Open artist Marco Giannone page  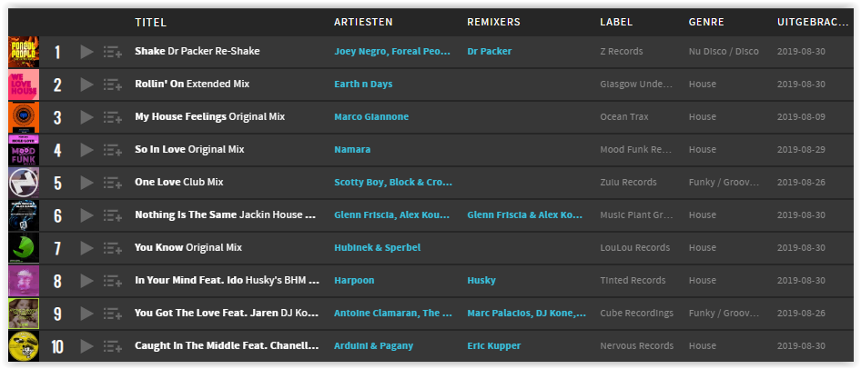pos(371,116)
